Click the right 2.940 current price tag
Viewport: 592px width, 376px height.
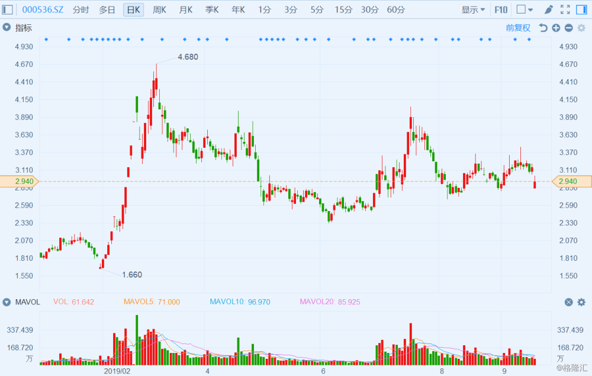572,181
